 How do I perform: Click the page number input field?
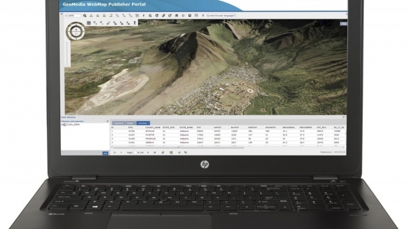134,152
